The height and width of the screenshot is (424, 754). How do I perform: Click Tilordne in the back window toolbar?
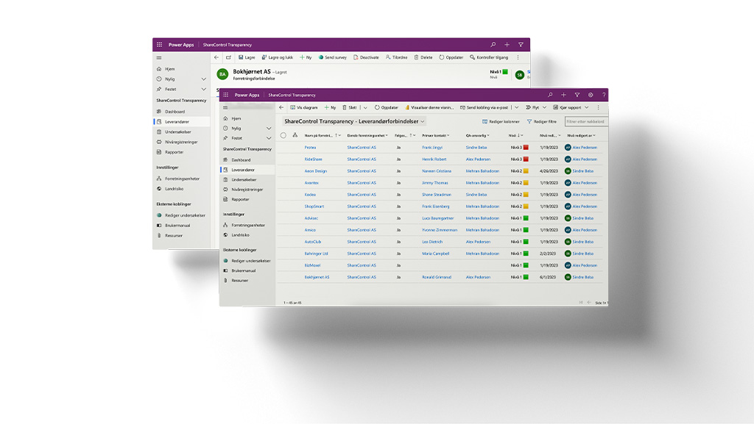click(396, 57)
